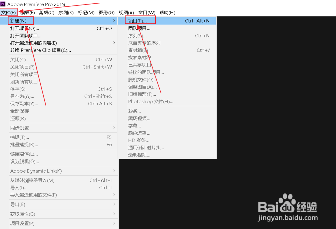
Task: Expand the 项目设置(P) submenu
Action: click(59, 223)
